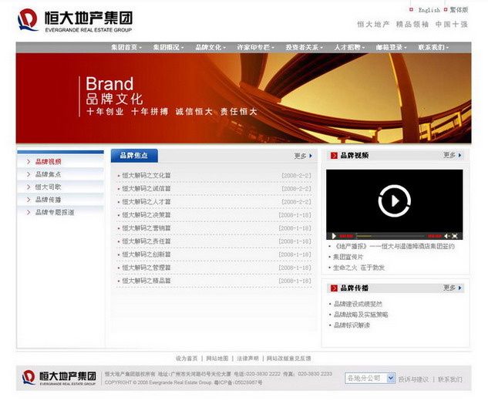
Task: Click red arrow icon beside 品牌视频 header
Action: [x=334, y=155]
